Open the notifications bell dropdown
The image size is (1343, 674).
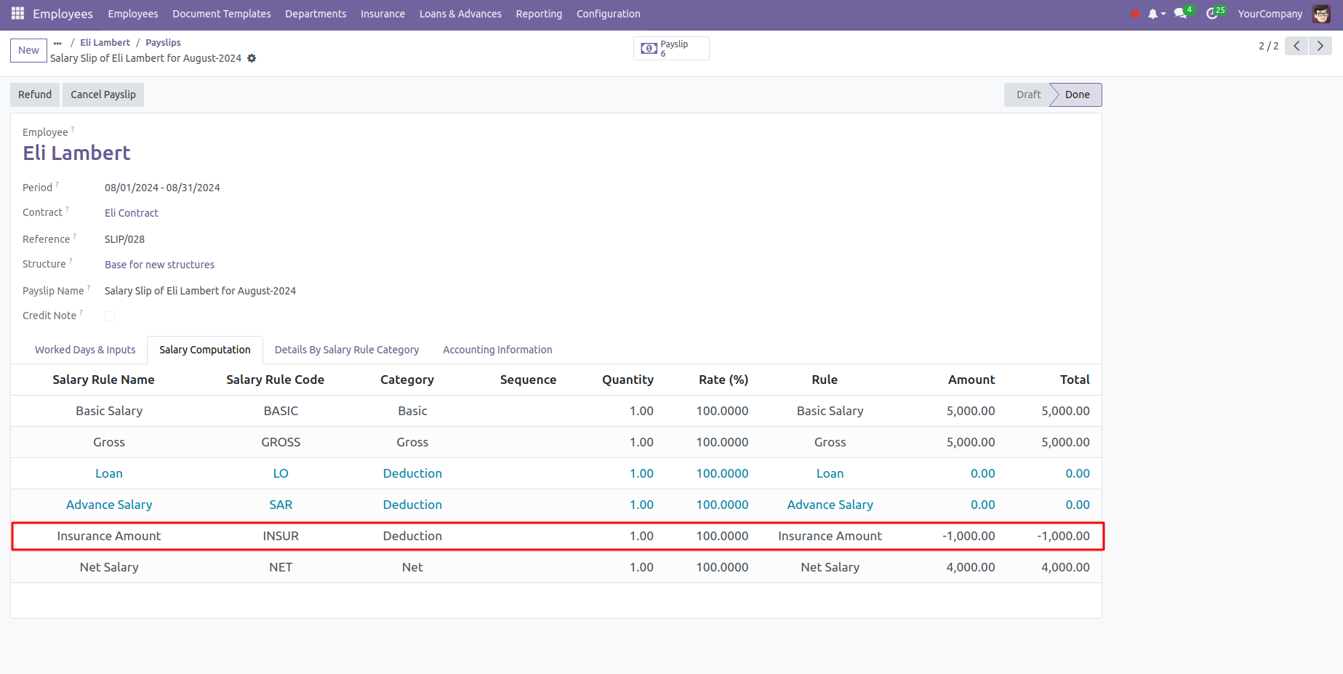(x=1155, y=14)
